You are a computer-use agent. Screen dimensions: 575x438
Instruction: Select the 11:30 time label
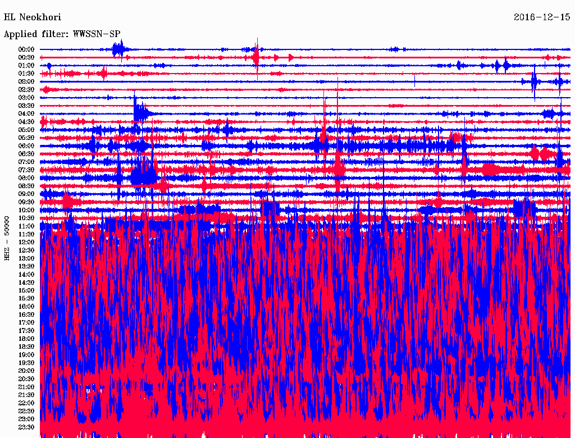26,234
